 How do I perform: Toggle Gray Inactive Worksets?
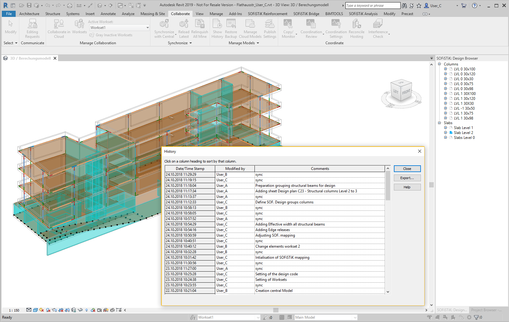coord(111,35)
